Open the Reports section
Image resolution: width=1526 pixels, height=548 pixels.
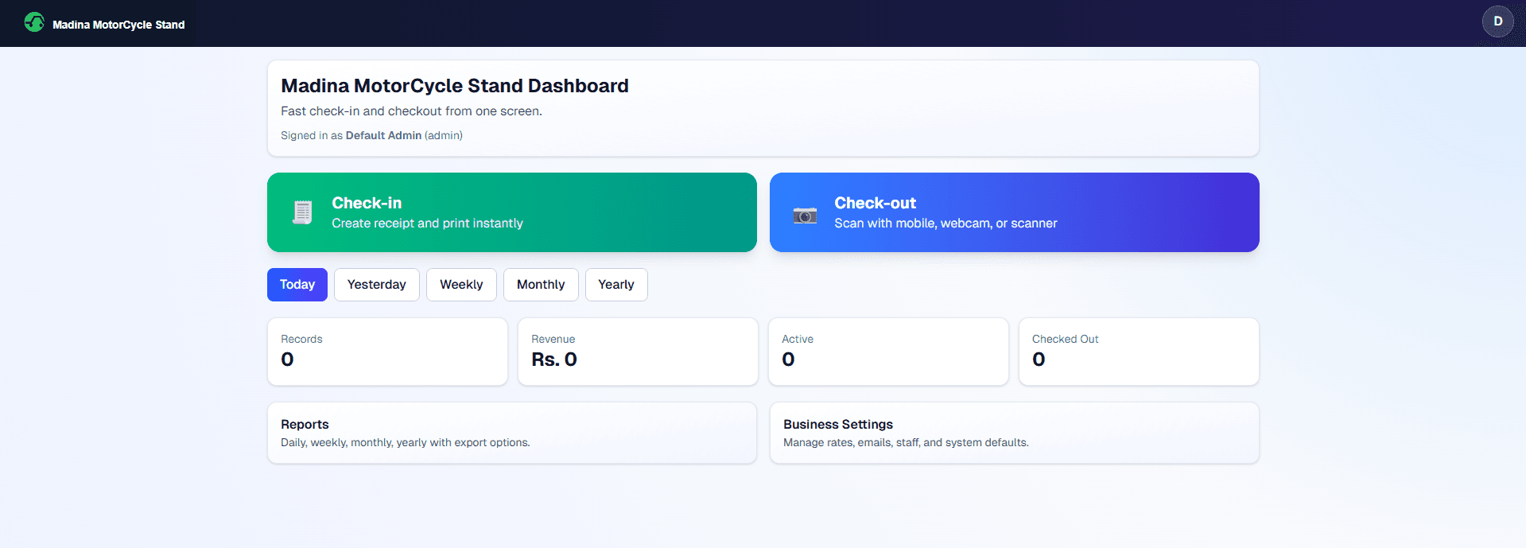click(x=511, y=433)
